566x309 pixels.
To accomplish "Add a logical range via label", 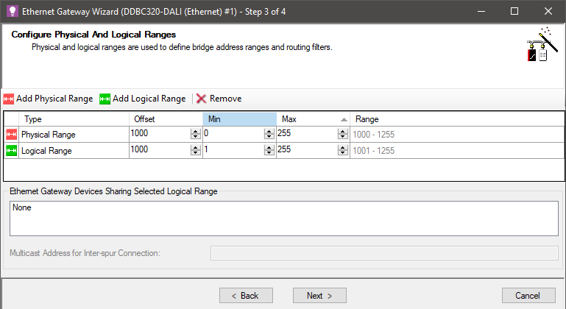I will (x=149, y=99).
